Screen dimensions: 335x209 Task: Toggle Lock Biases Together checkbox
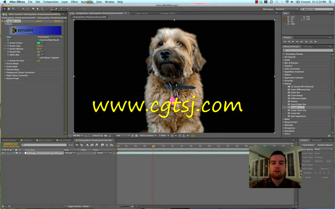coord(38,58)
